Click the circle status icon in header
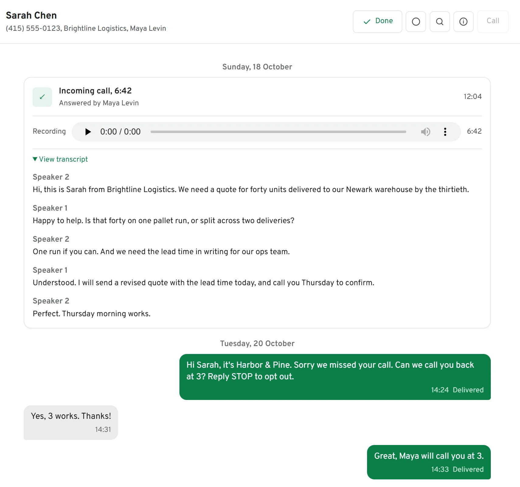 [x=416, y=22]
